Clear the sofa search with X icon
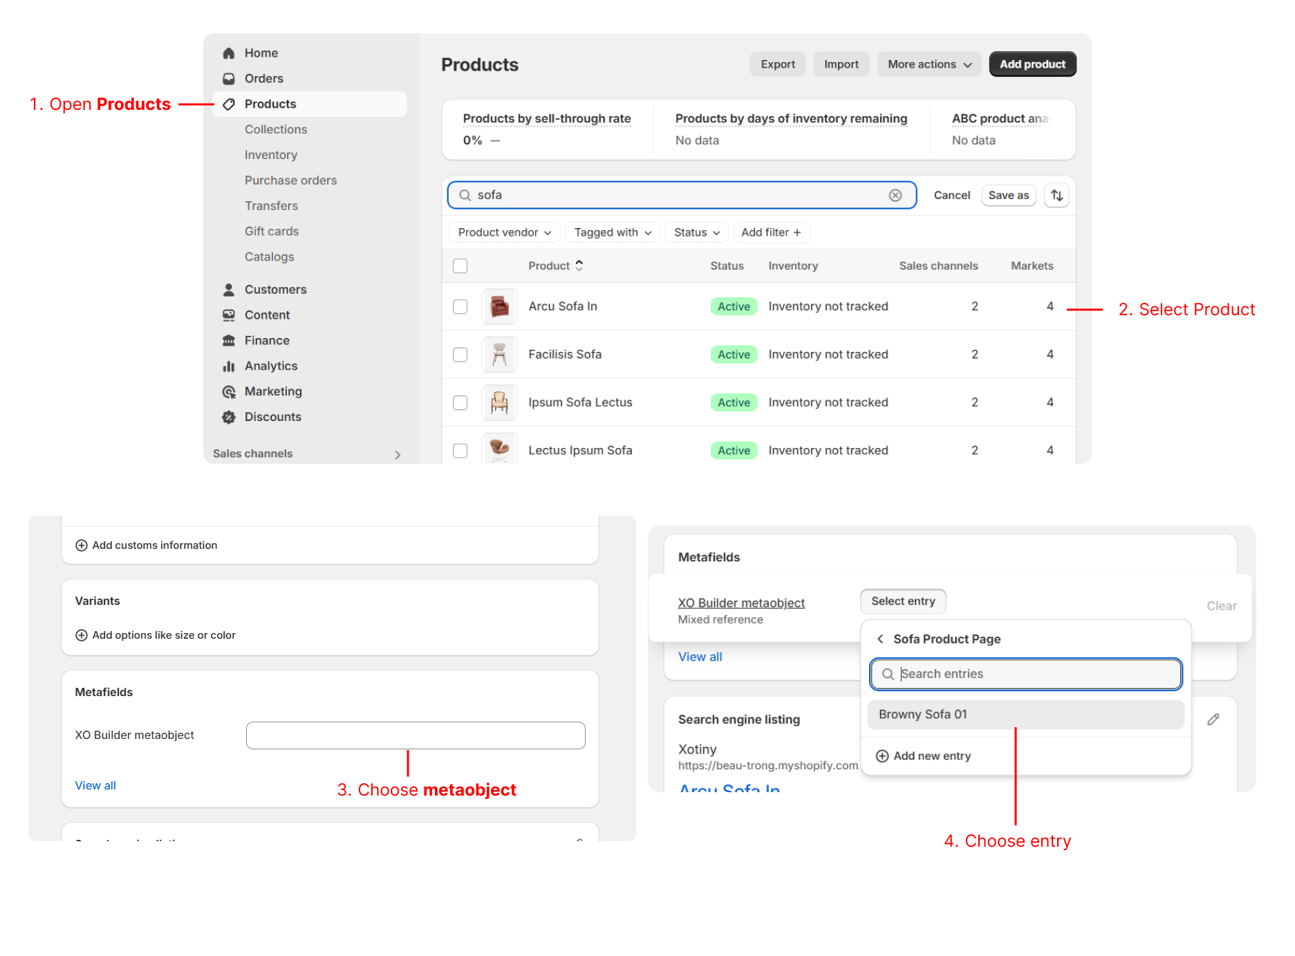The height and width of the screenshot is (956, 1295). (x=895, y=196)
